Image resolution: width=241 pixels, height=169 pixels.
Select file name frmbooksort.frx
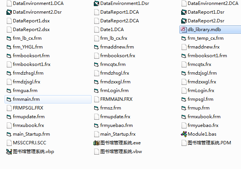(118, 56)
